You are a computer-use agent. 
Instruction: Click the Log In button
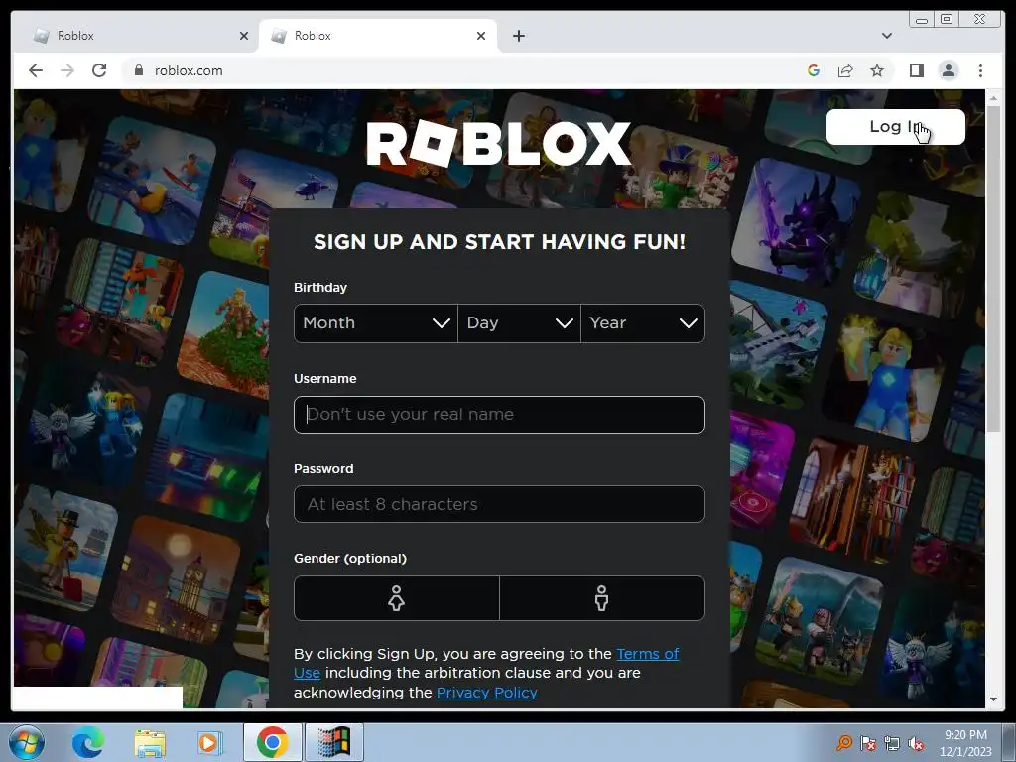coord(896,127)
